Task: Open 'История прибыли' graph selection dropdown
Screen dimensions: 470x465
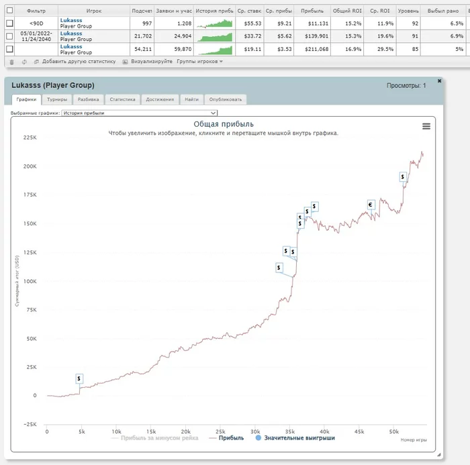Action: tap(140, 113)
